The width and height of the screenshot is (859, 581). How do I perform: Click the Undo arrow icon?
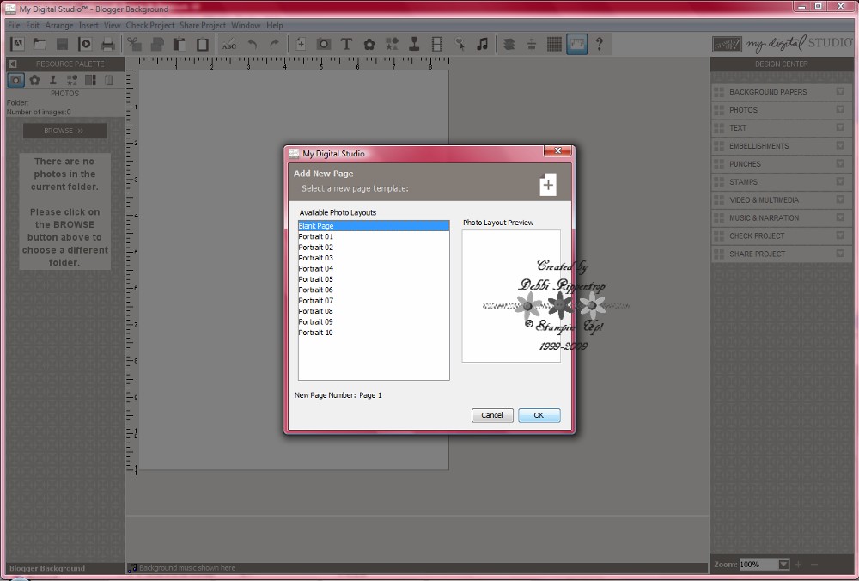pos(252,45)
